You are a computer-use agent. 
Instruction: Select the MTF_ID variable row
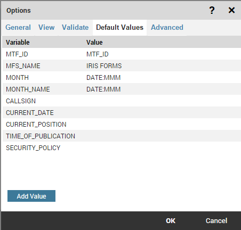click(122, 54)
